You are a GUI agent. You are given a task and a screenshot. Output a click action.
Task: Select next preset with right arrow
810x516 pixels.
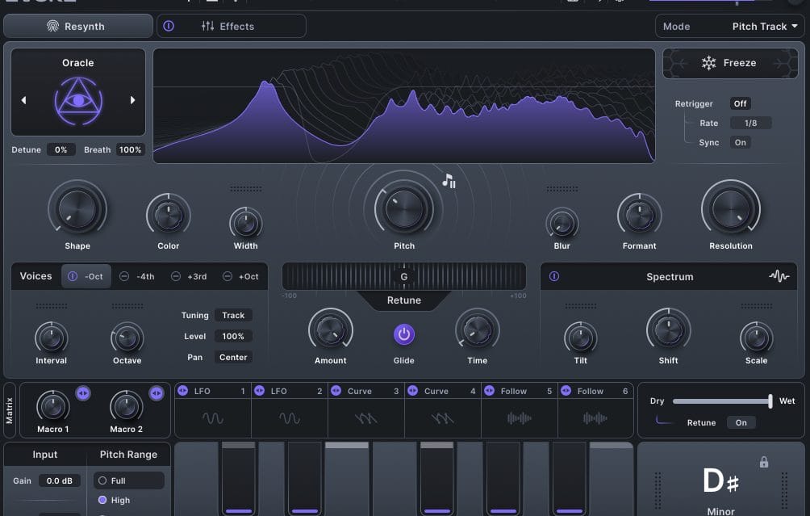(x=132, y=100)
